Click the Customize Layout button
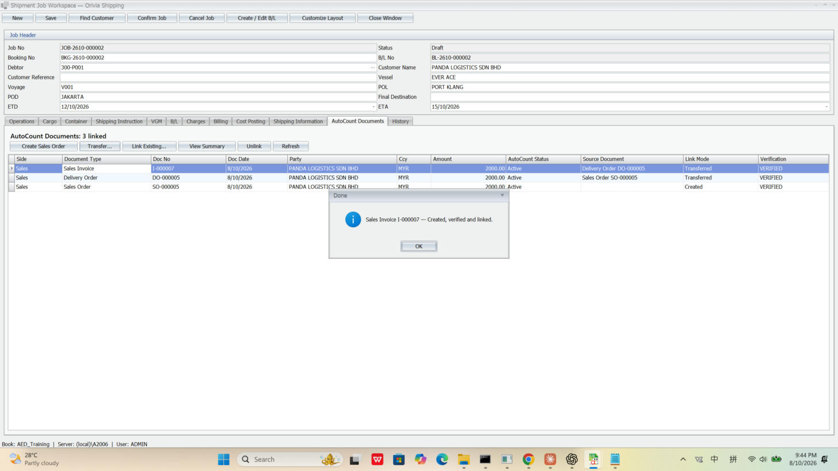The height and width of the screenshot is (471, 838). click(322, 18)
